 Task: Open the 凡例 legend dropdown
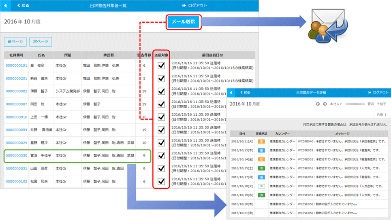(x=380, y=115)
